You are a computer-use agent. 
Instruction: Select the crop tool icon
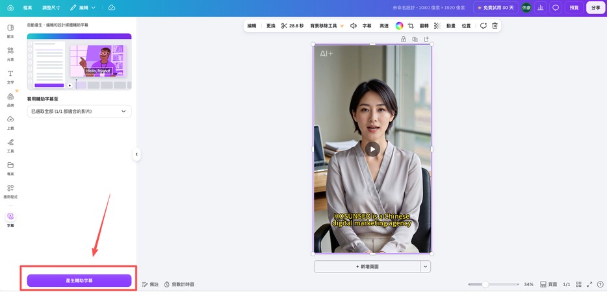click(x=411, y=26)
